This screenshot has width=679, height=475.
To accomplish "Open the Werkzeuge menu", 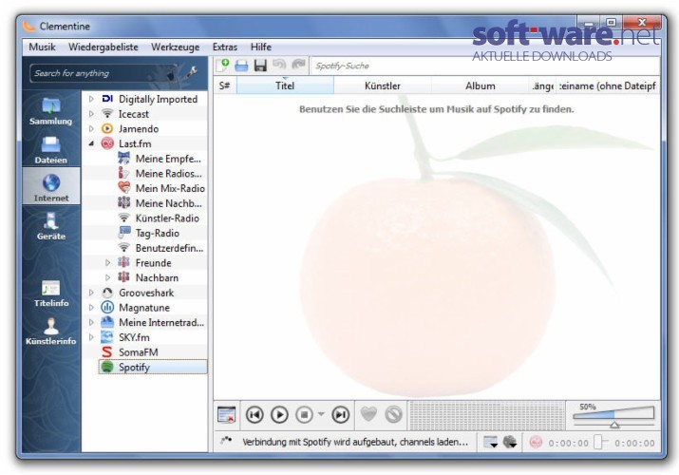I will (176, 47).
